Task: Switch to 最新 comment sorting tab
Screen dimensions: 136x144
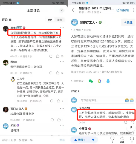Action: [60, 20]
